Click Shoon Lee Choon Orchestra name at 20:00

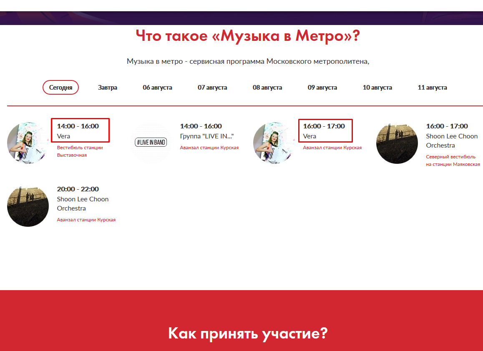(x=83, y=203)
